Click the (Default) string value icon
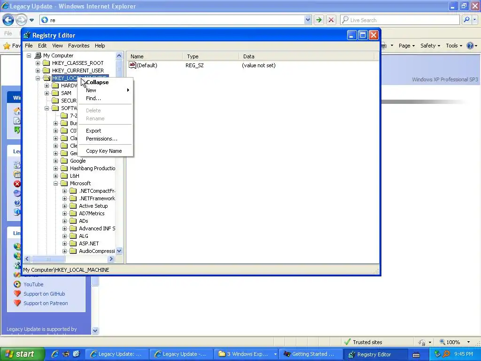Image resolution: width=481 pixels, height=361 pixels. tap(132, 65)
